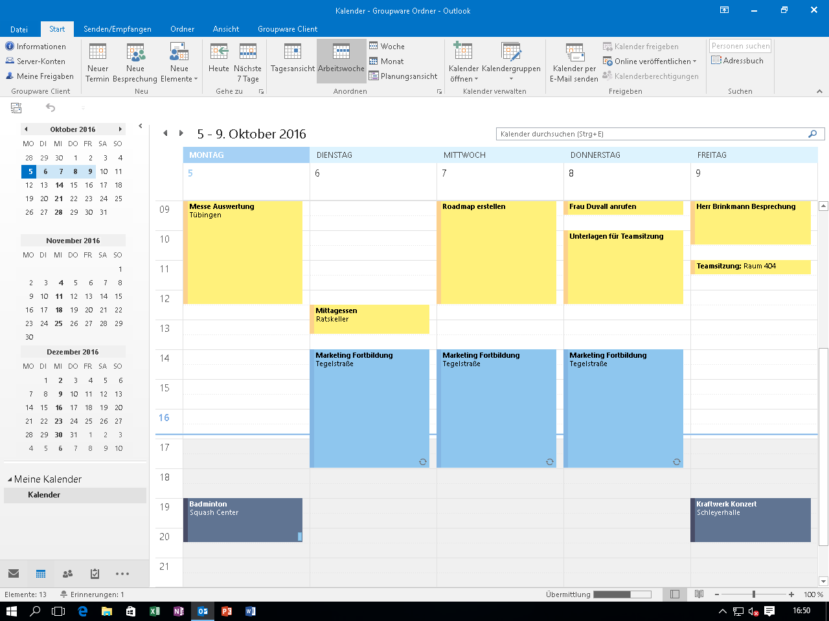The width and height of the screenshot is (829, 621).
Task: Show the Nächste 7 Tage view
Action: [247, 62]
